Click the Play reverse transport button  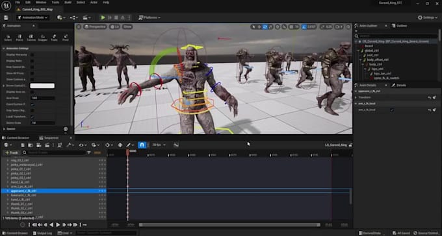click(51, 225)
